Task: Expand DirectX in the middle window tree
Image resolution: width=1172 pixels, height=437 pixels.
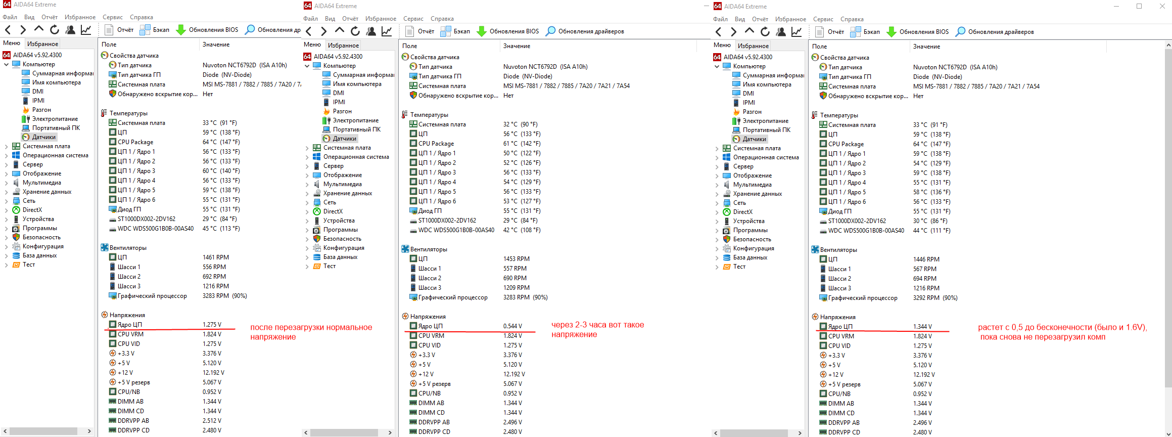Action: coord(307,211)
